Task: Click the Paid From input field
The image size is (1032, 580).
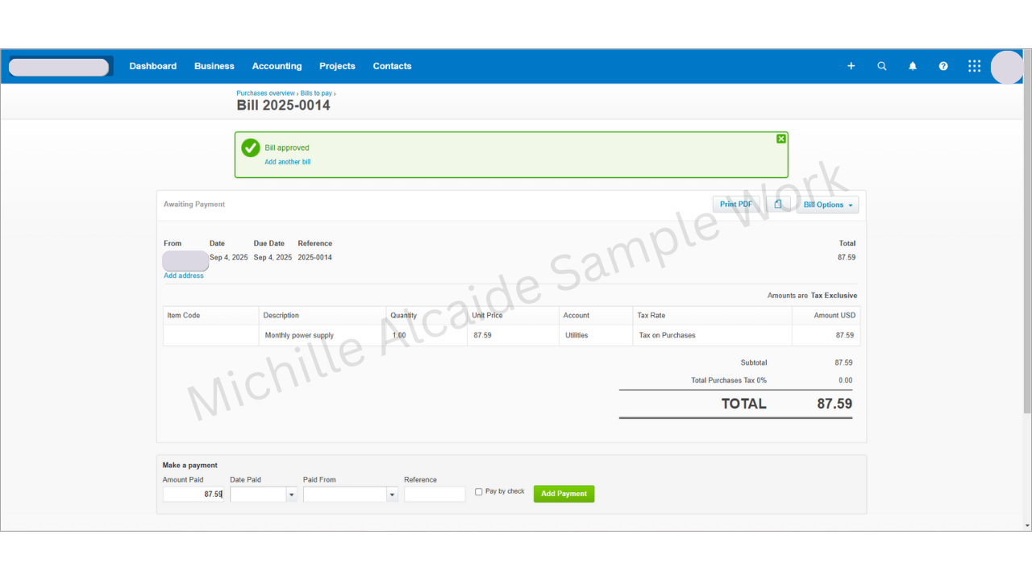Action: (345, 495)
